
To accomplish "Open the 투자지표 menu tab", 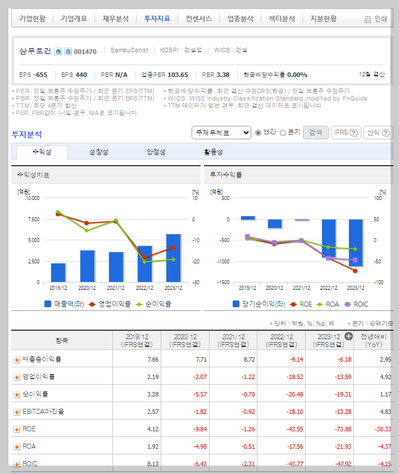I will click(x=157, y=19).
